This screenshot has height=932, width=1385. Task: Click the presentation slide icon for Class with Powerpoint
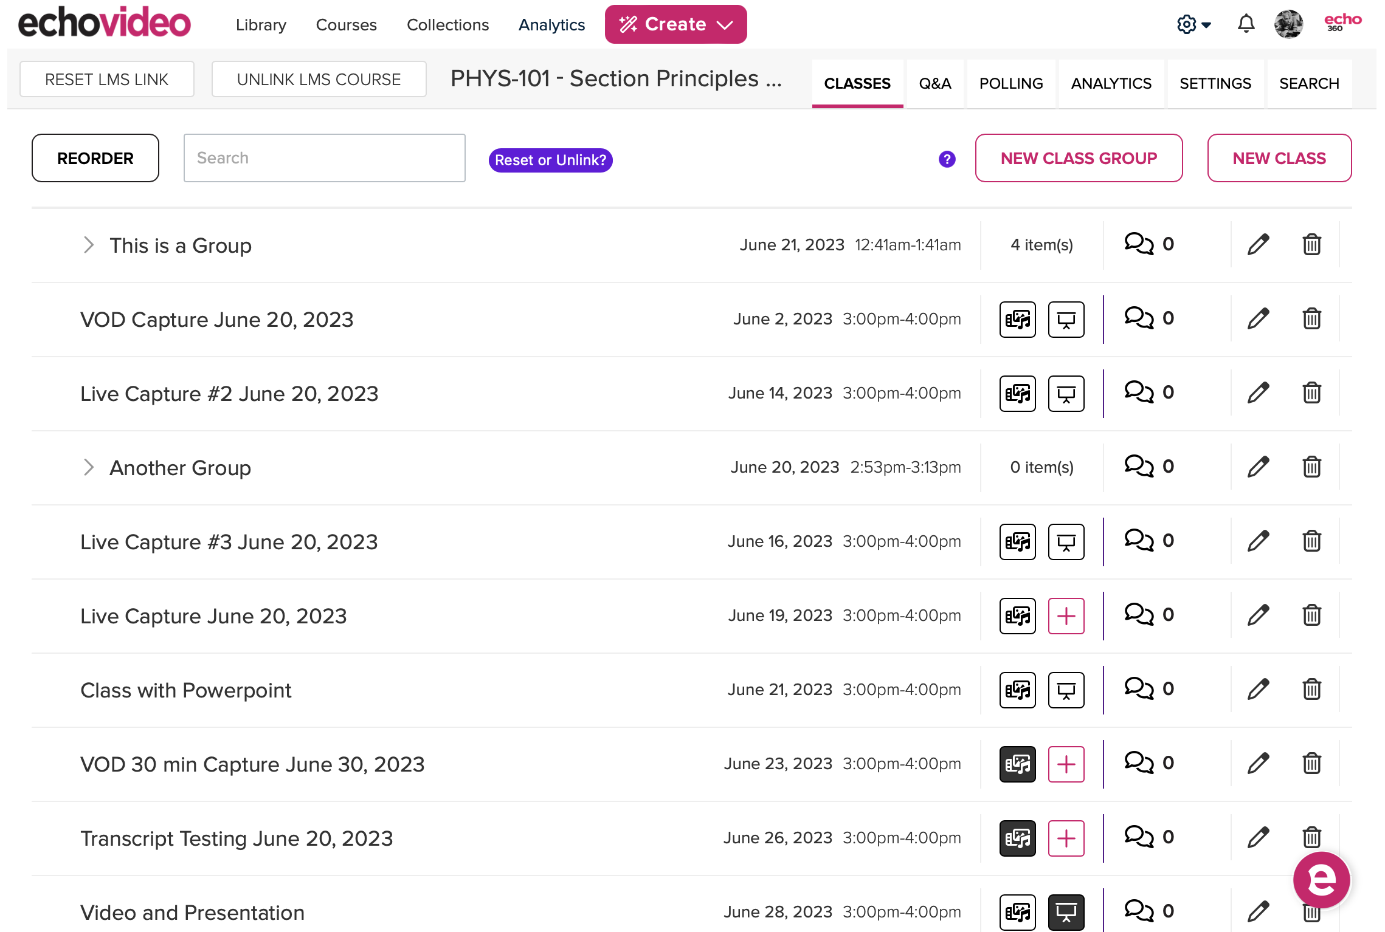click(x=1066, y=690)
